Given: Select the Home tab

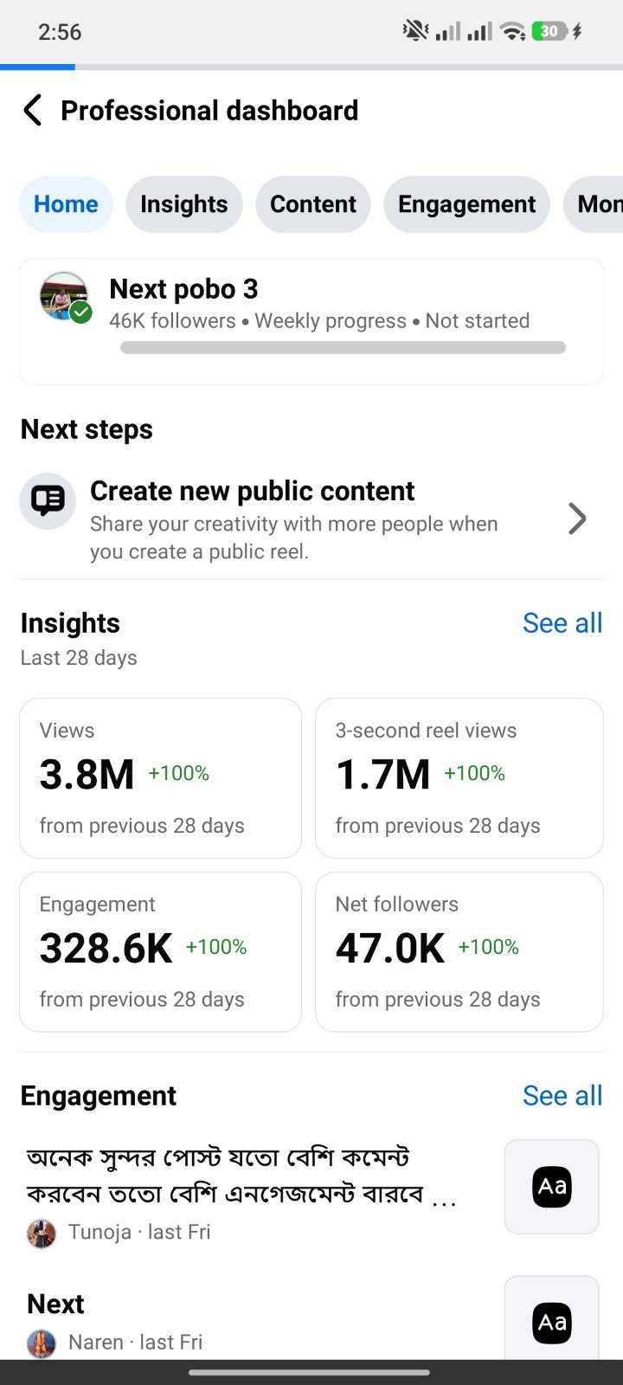Looking at the screenshot, I should coord(66,204).
